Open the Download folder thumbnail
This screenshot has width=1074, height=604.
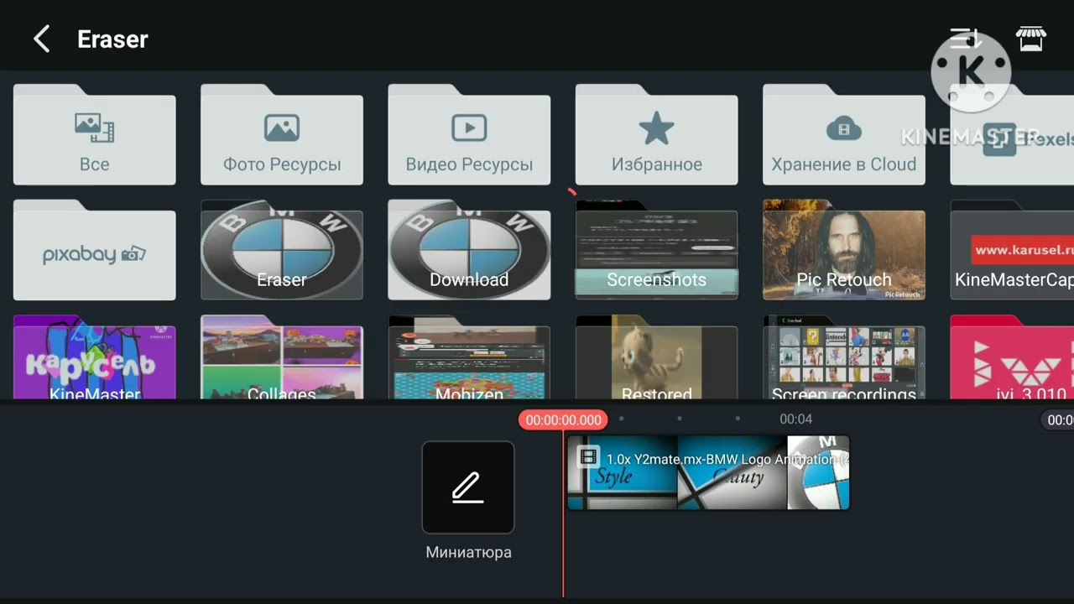point(469,250)
